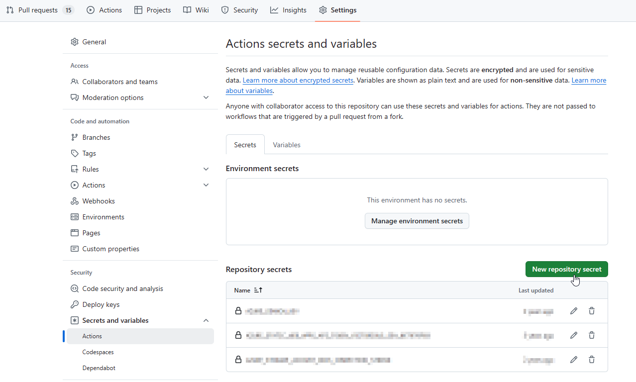
Task: Open Code security and analysis settings
Action: pyautogui.click(x=122, y=288)
